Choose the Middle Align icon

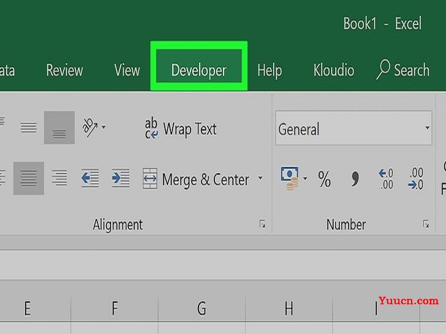(x=28, y=127)
